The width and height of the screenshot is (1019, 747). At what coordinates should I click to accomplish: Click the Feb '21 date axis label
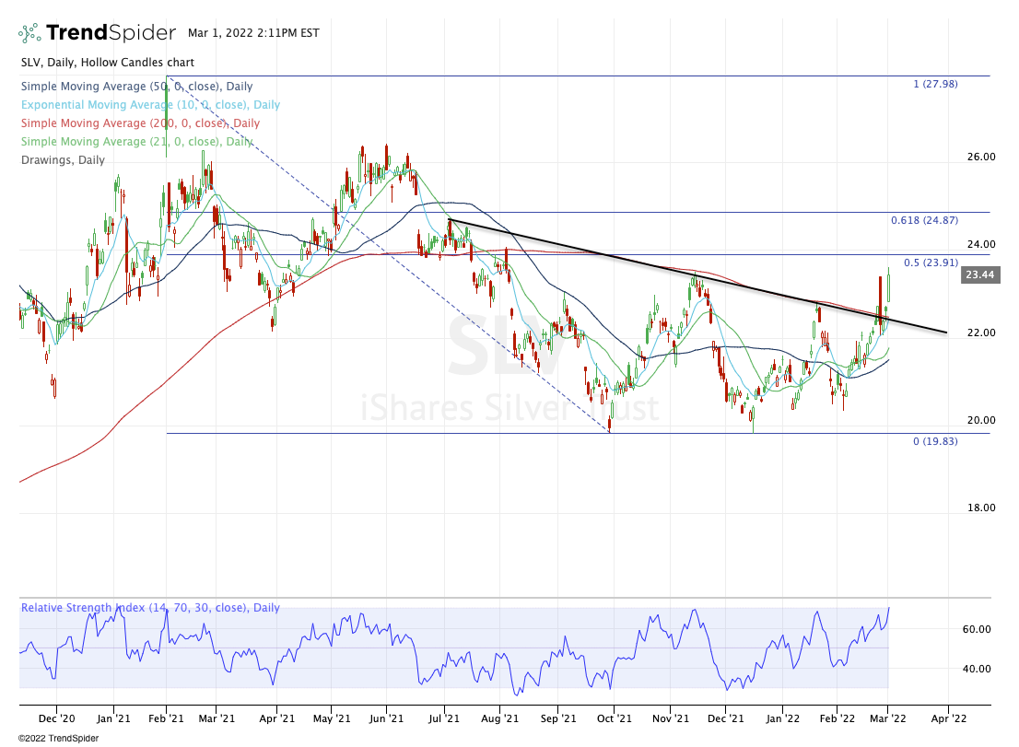[167, 718]
